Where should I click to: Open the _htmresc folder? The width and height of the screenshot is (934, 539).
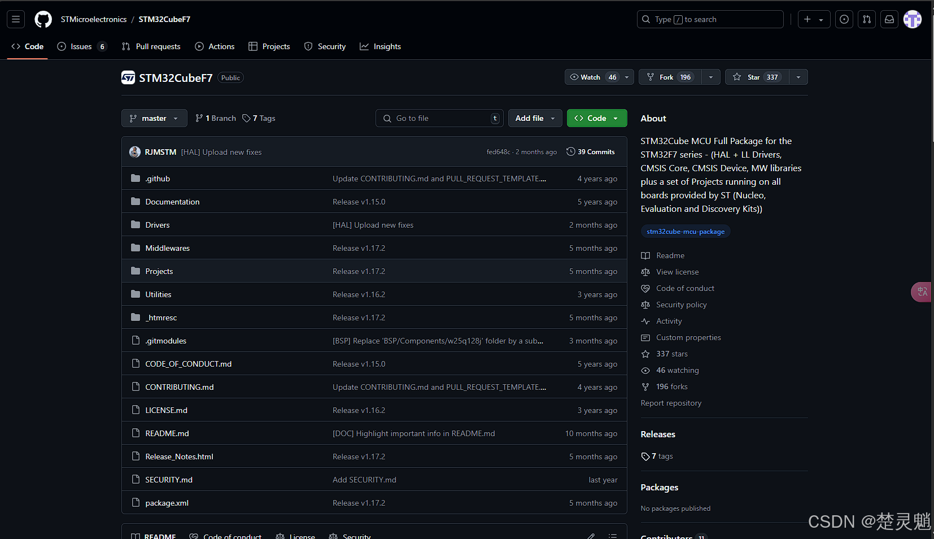coord(161,318)
